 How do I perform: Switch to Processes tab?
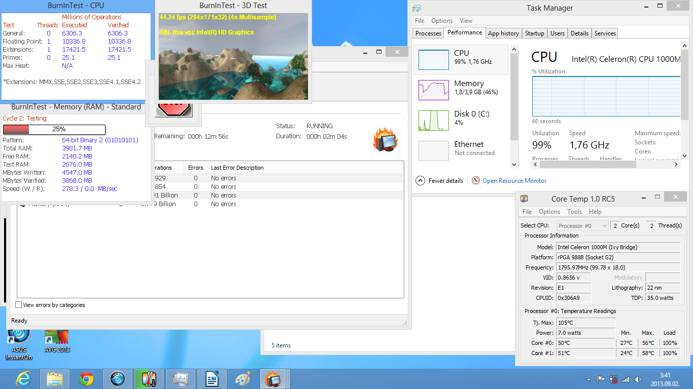pos(428,33)
